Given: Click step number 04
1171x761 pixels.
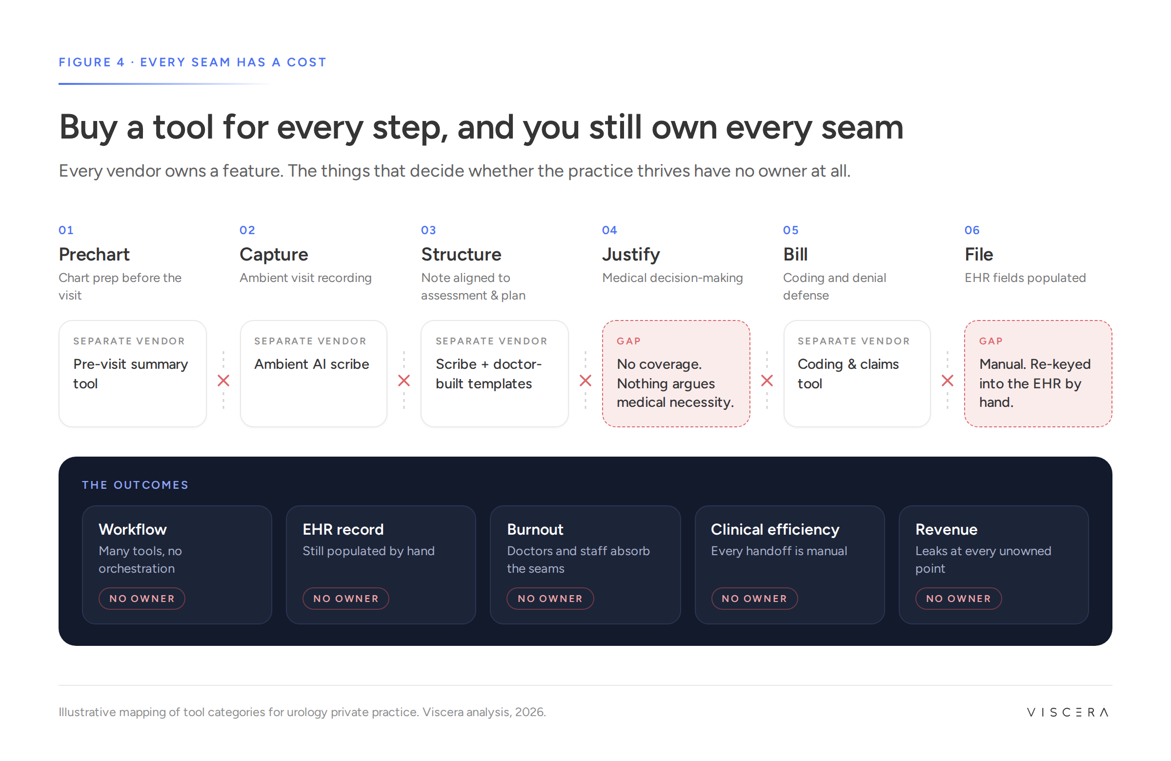Looking at the screenshot, I should pos(609,230).
